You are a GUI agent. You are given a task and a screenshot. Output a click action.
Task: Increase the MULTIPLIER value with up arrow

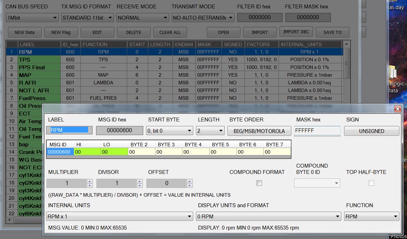coord(90,181)
